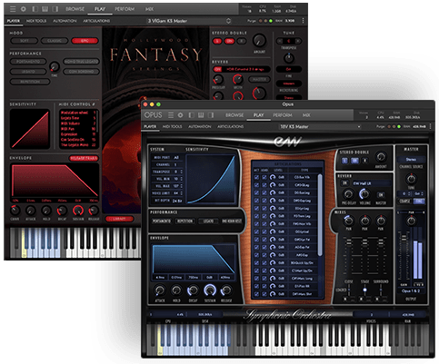Switch to the MIX tab in the Opus window
This screenshot has width=439, height=364.
[x=306, y=115]
